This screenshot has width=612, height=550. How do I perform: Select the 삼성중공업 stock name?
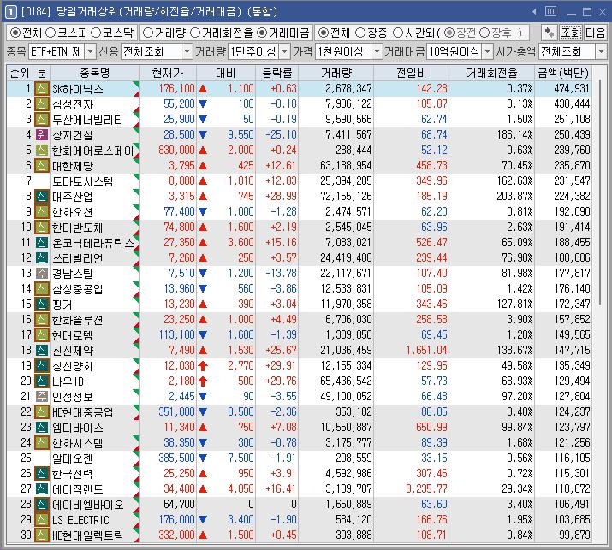78,289
